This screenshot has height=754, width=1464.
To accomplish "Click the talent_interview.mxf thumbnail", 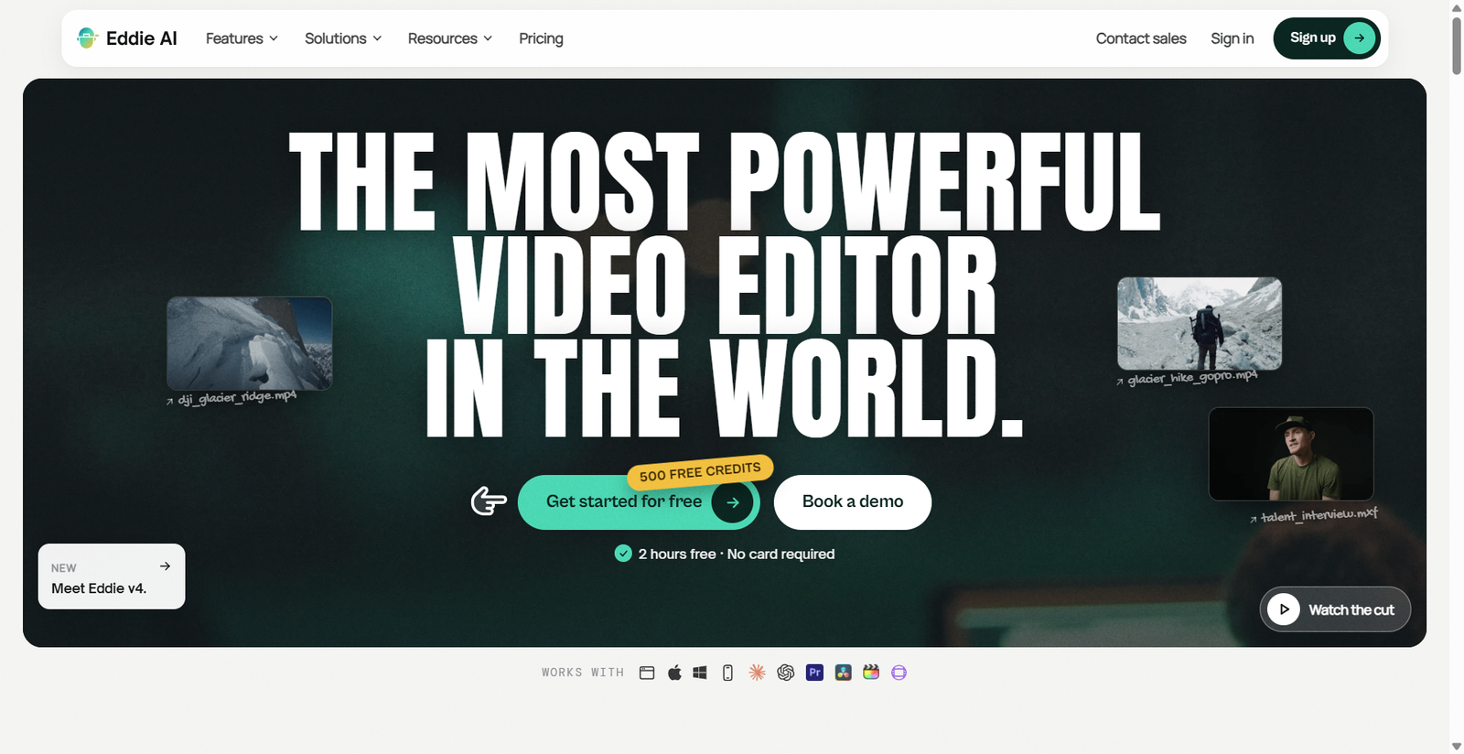I will [x=1291, y=454].
